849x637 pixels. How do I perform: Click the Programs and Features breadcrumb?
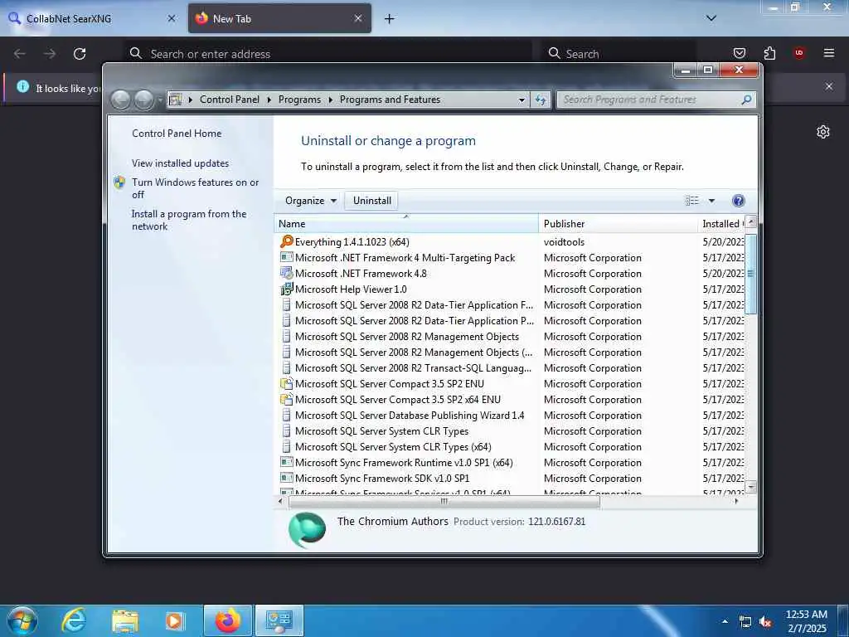(x=390, y=100)
